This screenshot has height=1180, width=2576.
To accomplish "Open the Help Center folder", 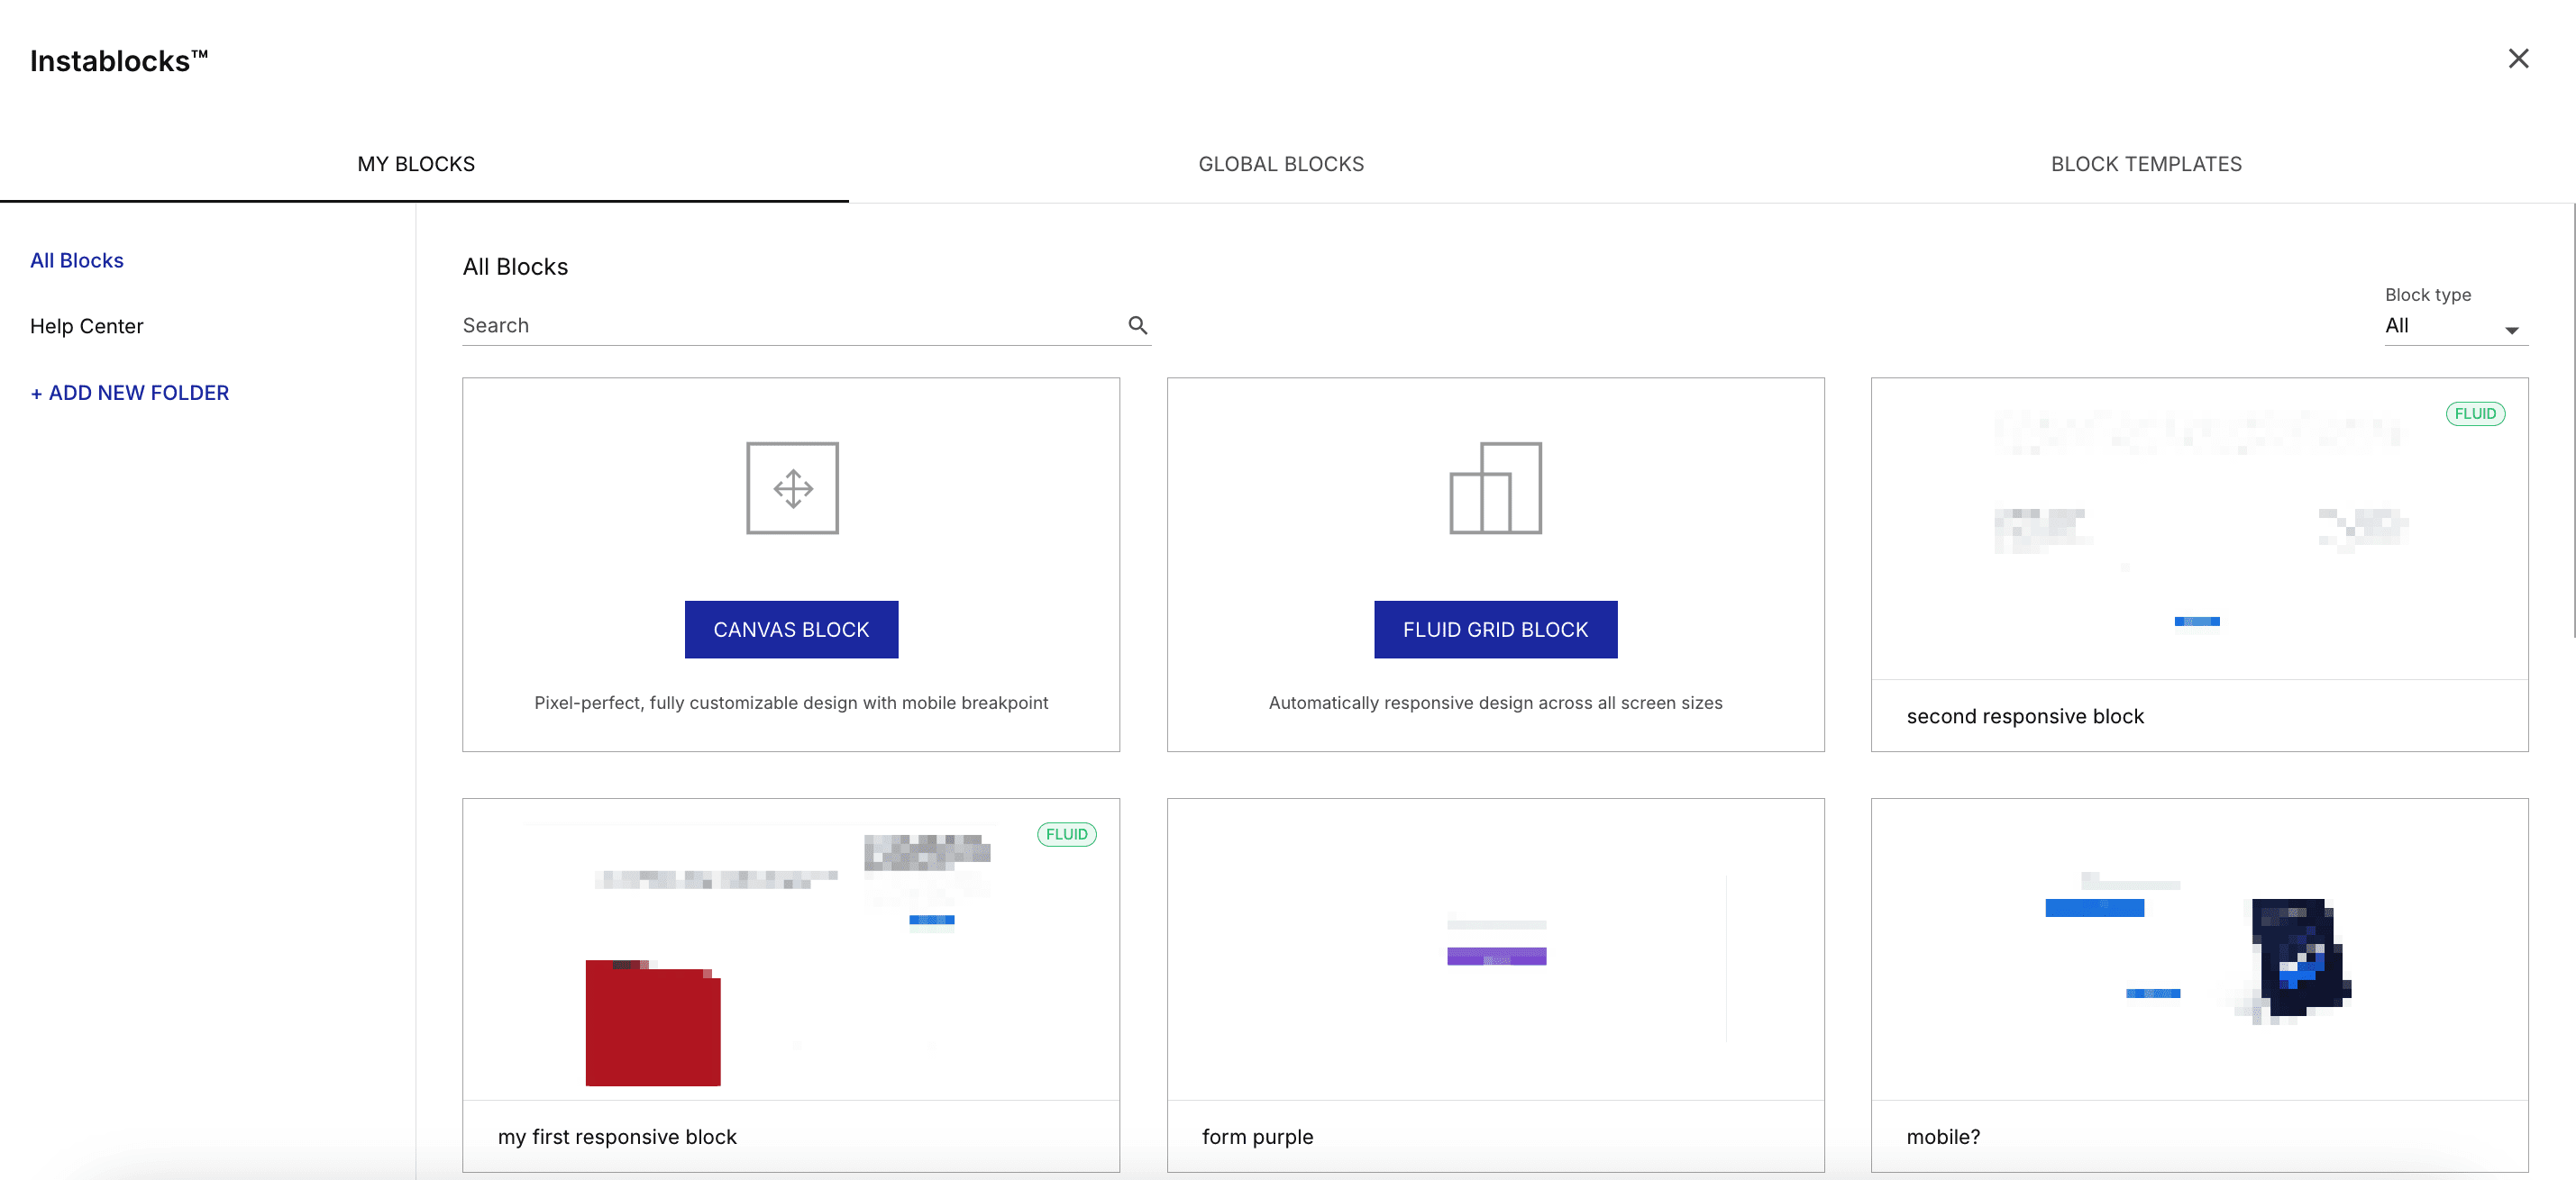I will (87, 327).
